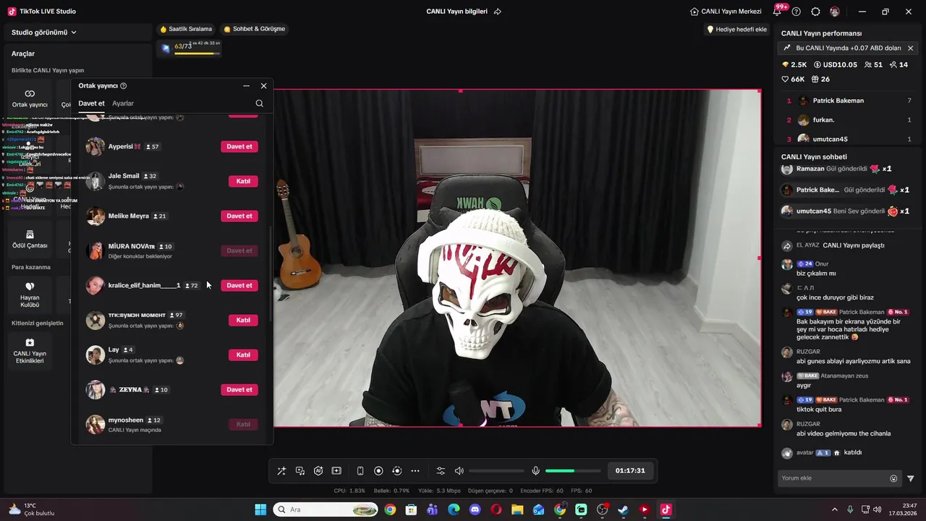Click the add scene frame icon

point(336,471)
